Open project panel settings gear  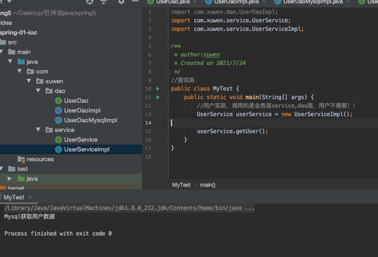121,2
